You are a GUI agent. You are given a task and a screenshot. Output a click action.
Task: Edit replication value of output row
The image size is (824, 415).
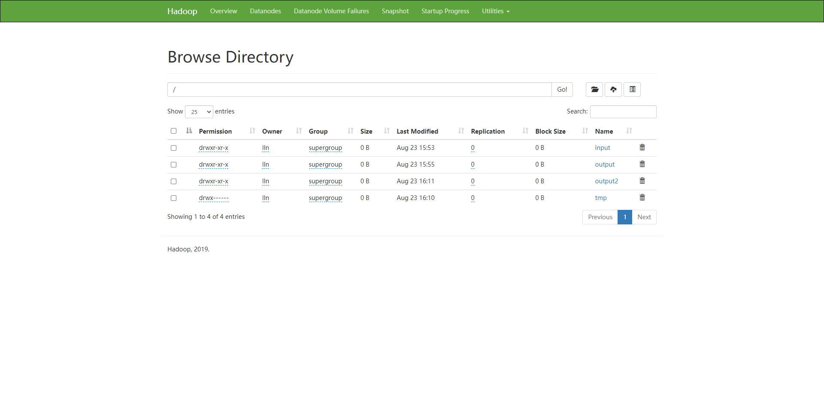point(473,164)
